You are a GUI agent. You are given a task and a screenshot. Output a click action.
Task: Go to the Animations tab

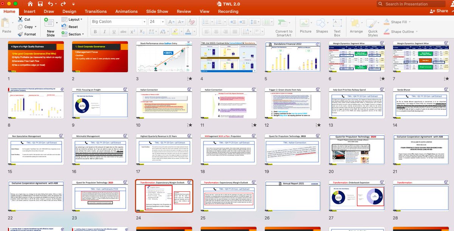coord(126,11)
